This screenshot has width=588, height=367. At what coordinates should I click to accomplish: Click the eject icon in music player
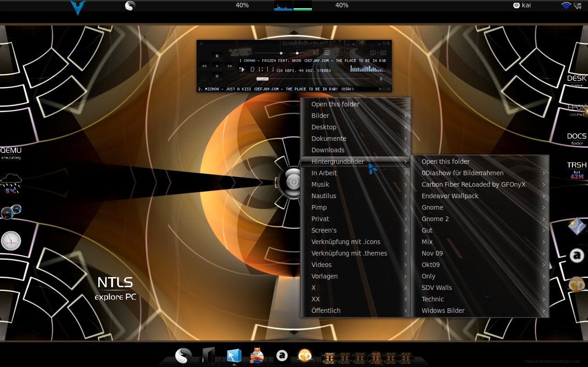point(381,79)
